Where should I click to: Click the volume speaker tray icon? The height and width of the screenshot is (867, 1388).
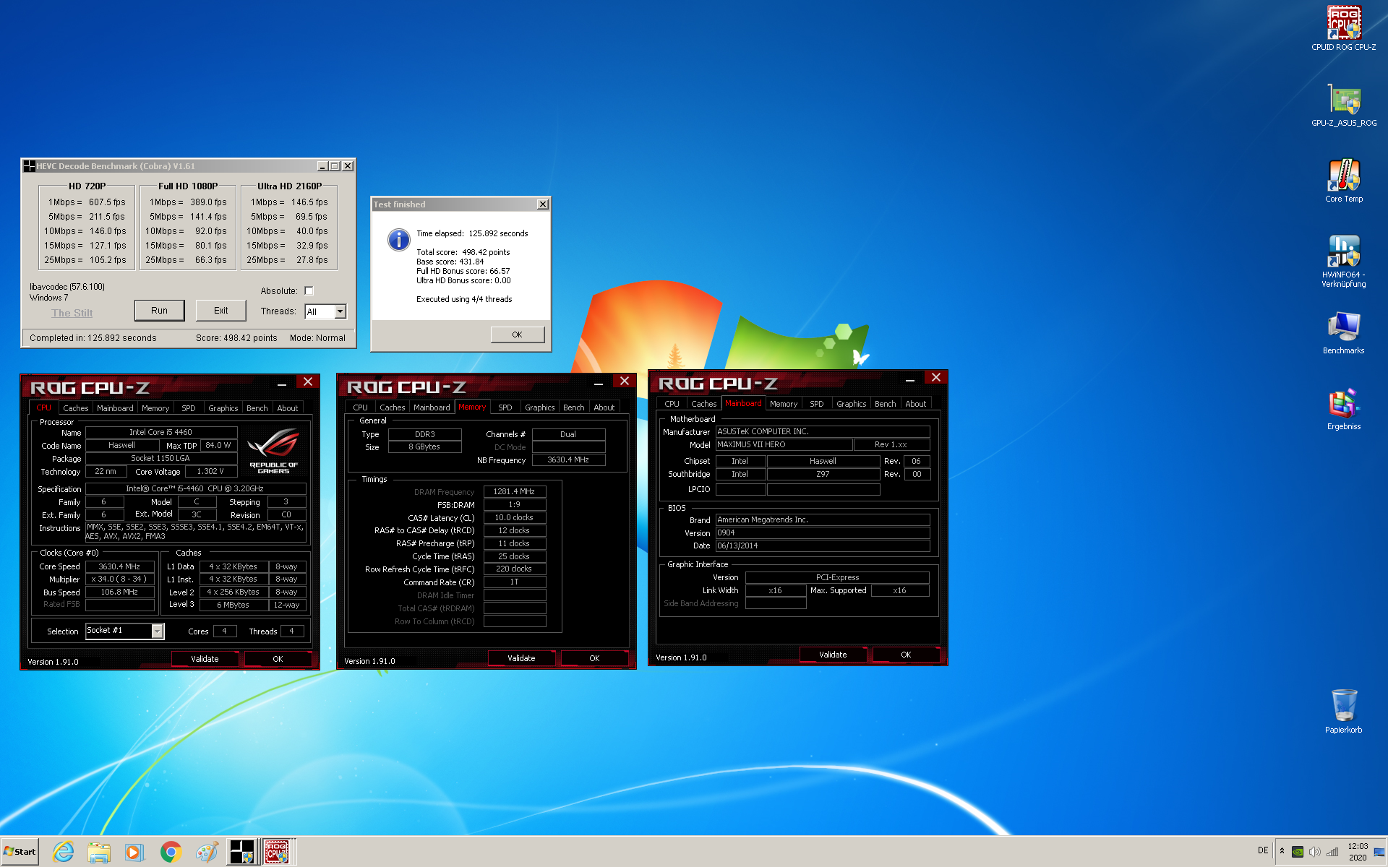1314,852
